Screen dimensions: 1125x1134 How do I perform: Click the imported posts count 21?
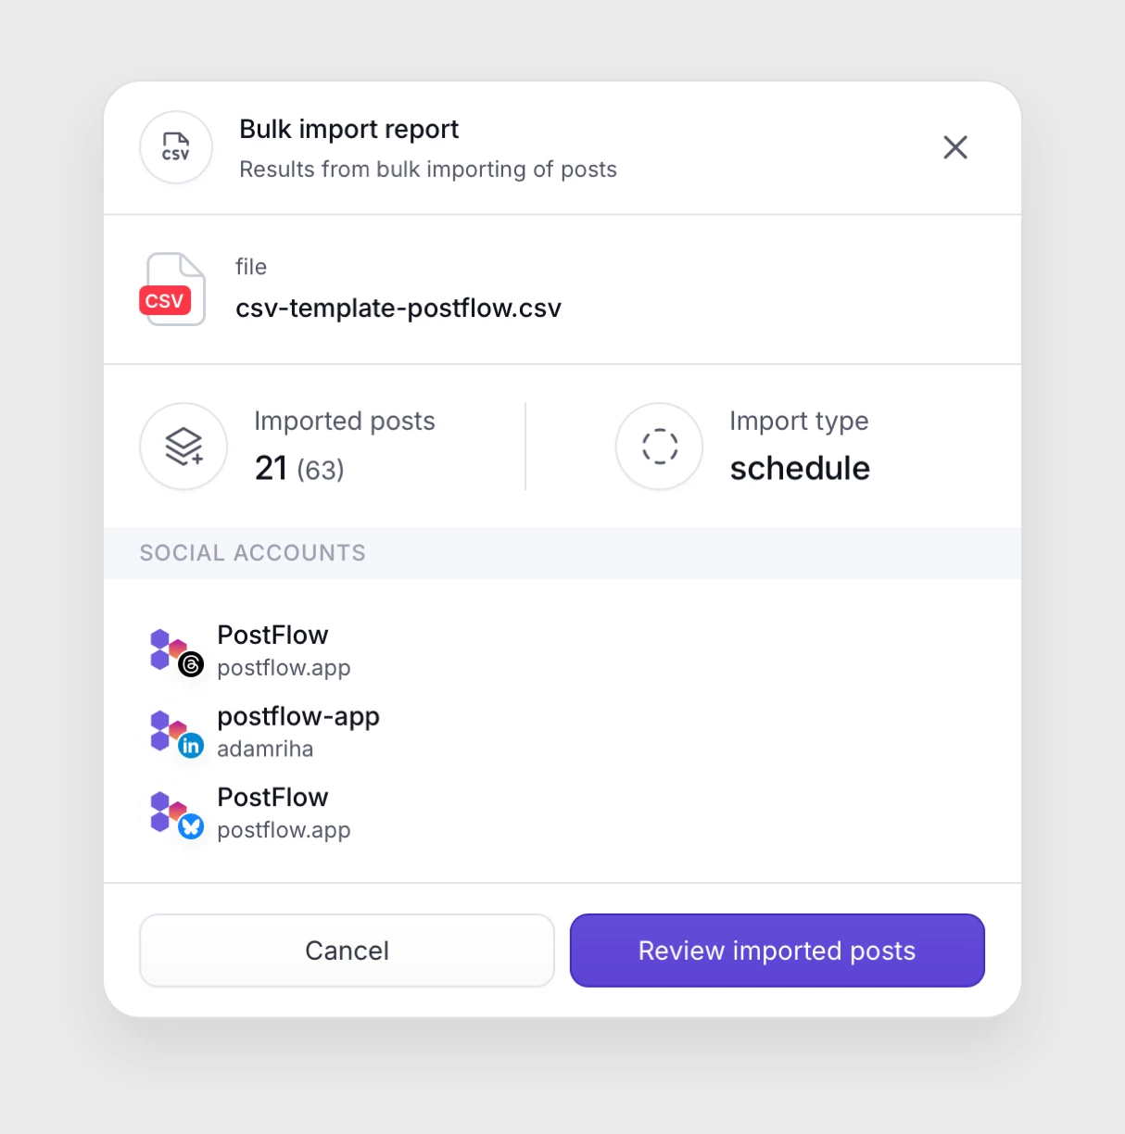pos(271,469)
